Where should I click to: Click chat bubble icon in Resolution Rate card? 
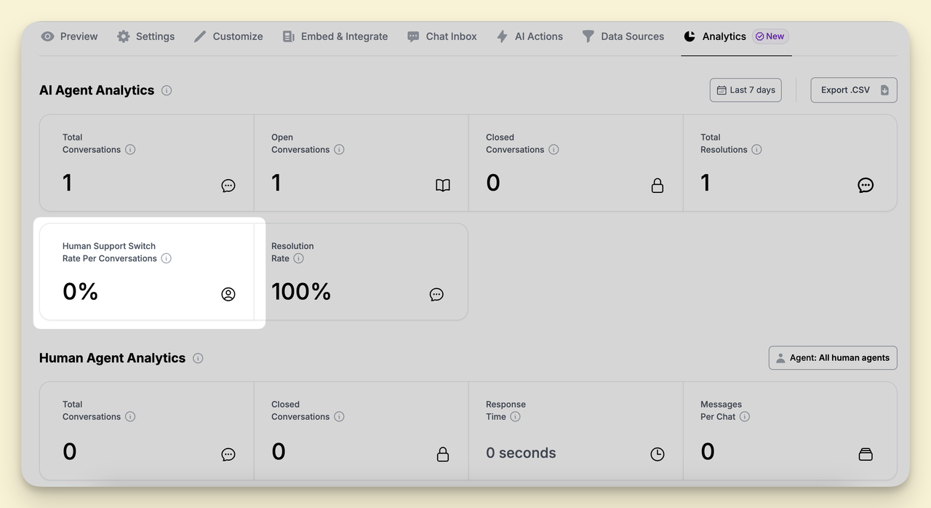pyautogui.click(x=436, y=294)
